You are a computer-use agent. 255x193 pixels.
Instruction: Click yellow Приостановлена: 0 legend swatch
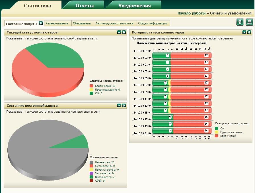tap(91, 170)
